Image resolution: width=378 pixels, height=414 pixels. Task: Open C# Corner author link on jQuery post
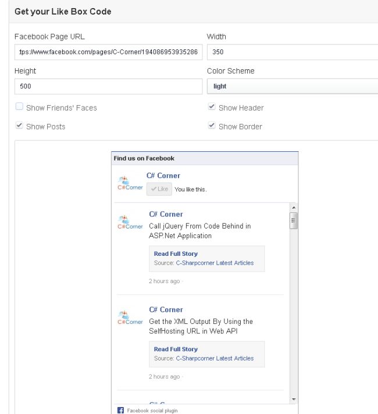tap(166, 214)
